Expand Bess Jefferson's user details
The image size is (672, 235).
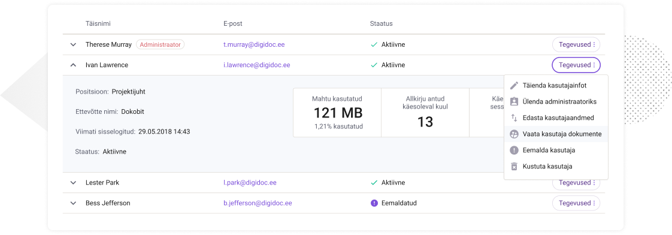point(73,203)
